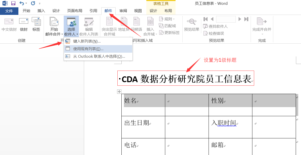Click the 入职时间 table cell
Image resolution: width=301 pixels, height=155 pixels.
click(x=230, y=127)
